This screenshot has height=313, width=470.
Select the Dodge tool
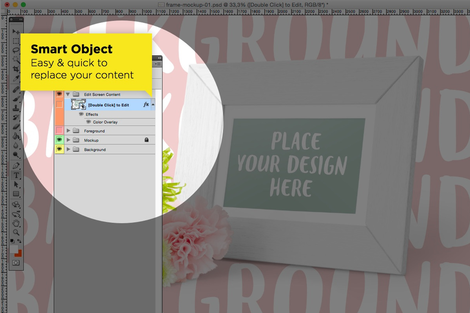16,155
